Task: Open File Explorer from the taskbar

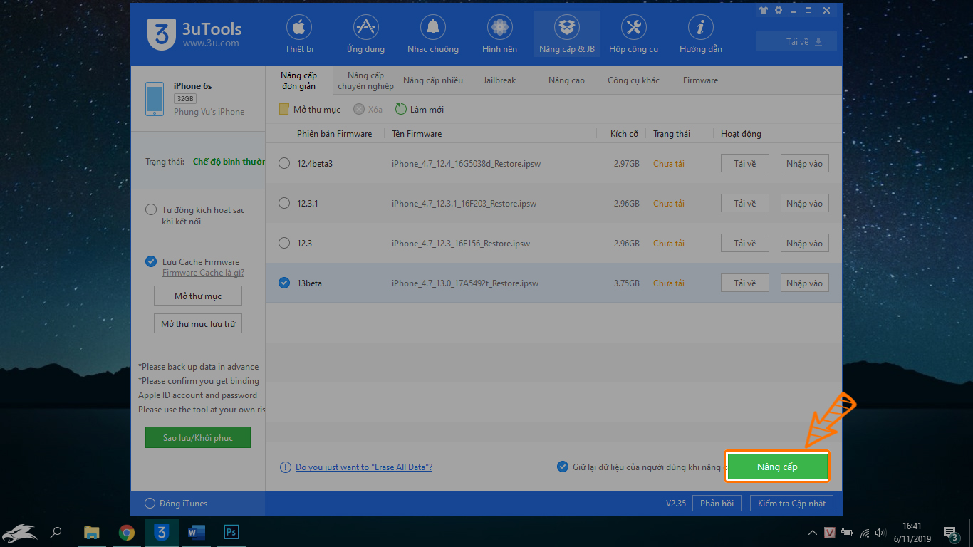Action: [92, 532]
